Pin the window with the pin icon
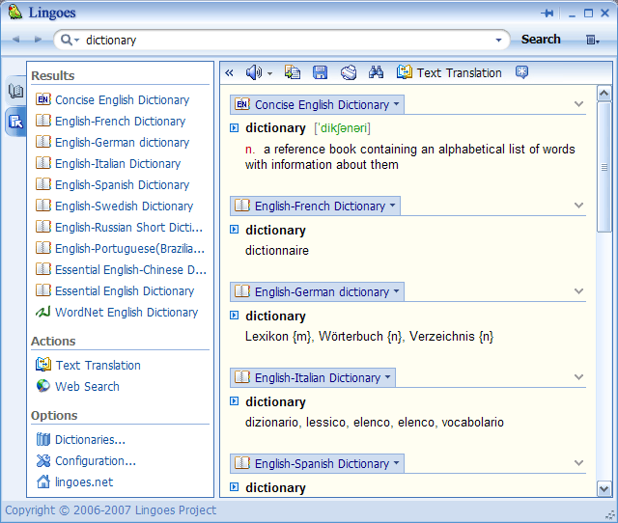Viewport: 618px width, 523px height. (548, 14)
